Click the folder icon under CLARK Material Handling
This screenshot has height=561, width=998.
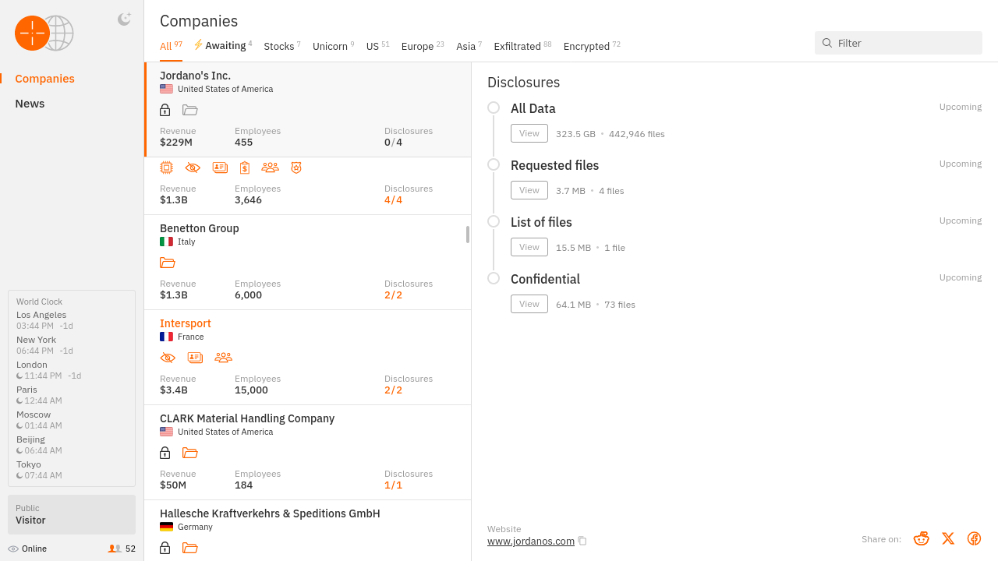pyautogui.click(x=189, y=453)
